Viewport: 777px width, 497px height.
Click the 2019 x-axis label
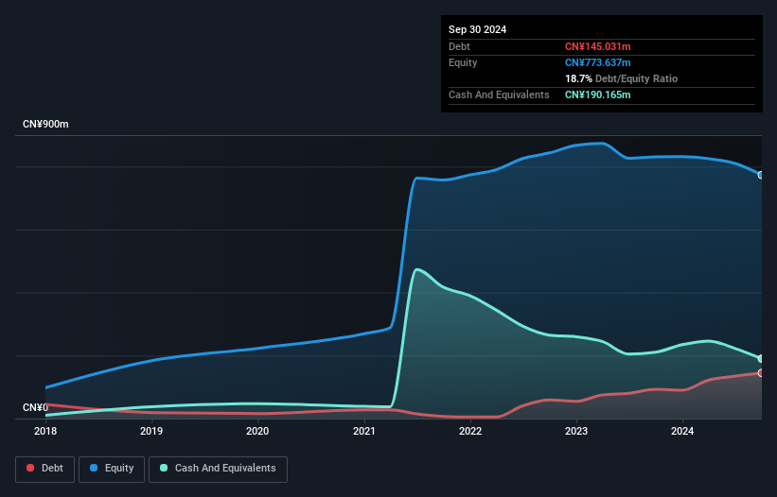pos(151,431)
